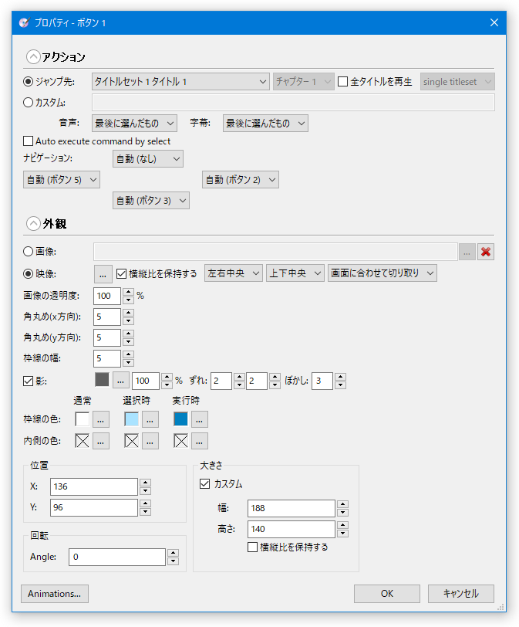
Task: Select the ジャンプ先 radio button
Action: pyautogui.click(x=28, y=82)
